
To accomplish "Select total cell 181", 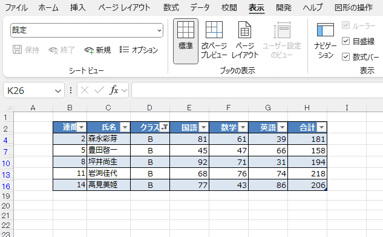I will tap(307, 139).
